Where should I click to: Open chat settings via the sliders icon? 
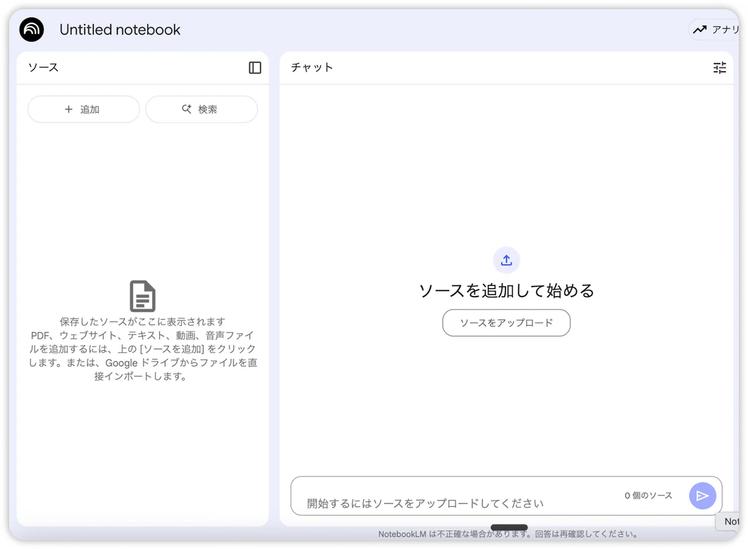pyautogui.click(x=720, y=68)
